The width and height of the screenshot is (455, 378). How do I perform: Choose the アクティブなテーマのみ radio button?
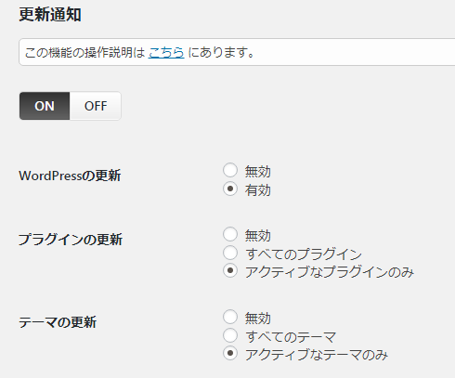tap(230, 354)
